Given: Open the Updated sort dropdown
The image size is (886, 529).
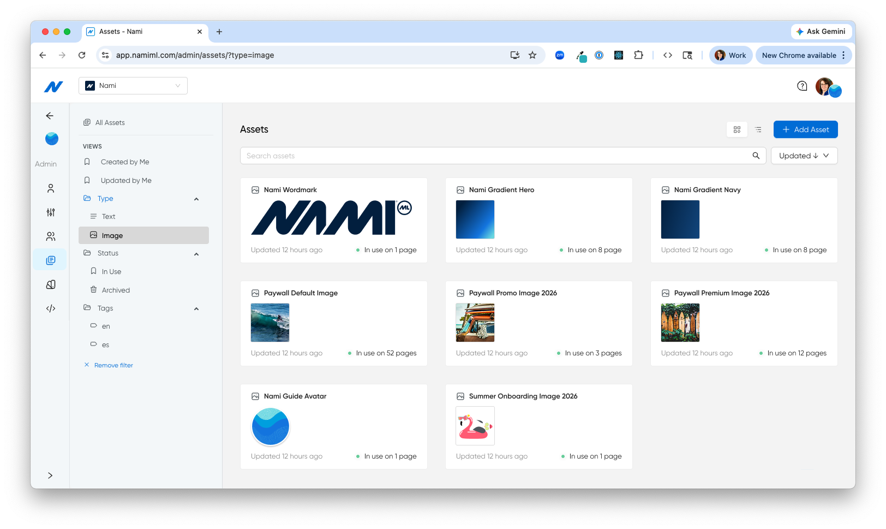Looking at the screenshot, I should pyautogui.click(x=804, y=156).
